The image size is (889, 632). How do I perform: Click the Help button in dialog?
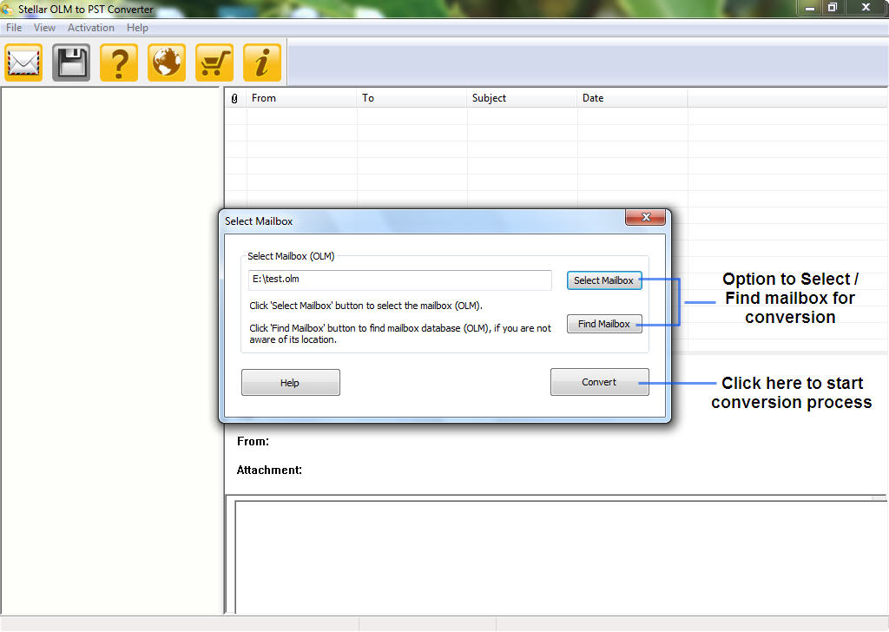click(290, 383)
